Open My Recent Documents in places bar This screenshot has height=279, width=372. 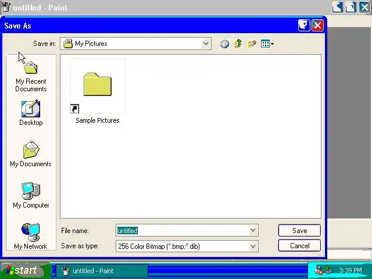(31, 77)
